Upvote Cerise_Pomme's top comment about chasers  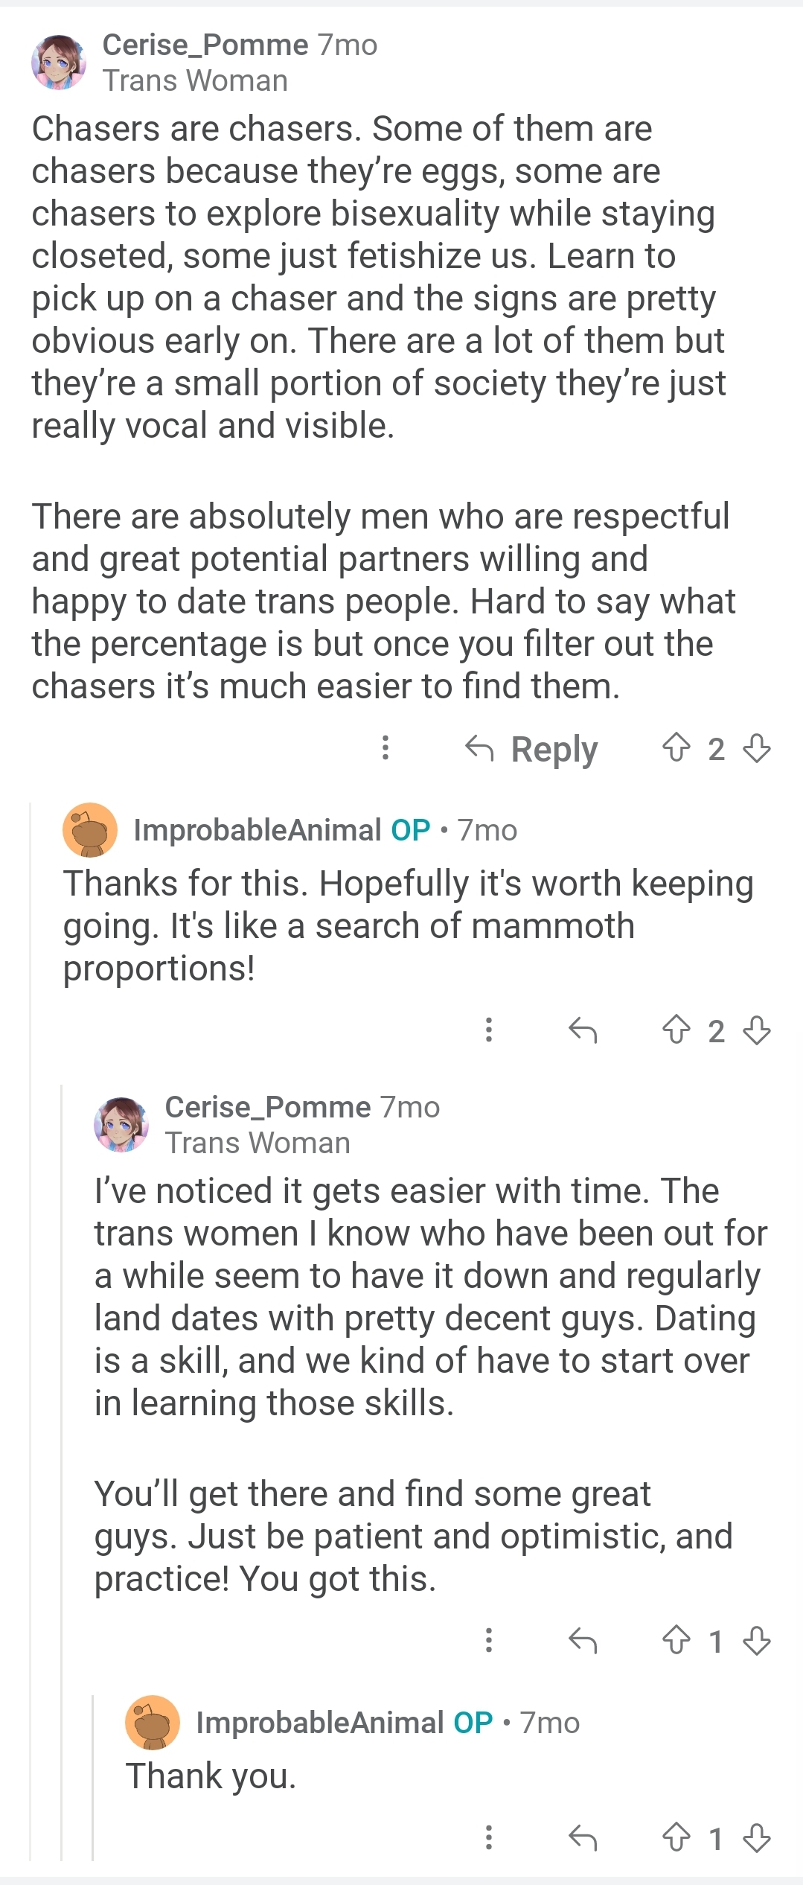(676, 748)
